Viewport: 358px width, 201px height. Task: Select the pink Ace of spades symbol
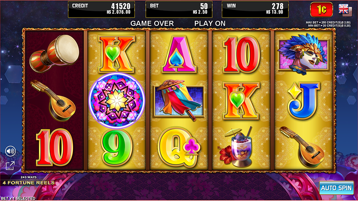tap(179, 54)
